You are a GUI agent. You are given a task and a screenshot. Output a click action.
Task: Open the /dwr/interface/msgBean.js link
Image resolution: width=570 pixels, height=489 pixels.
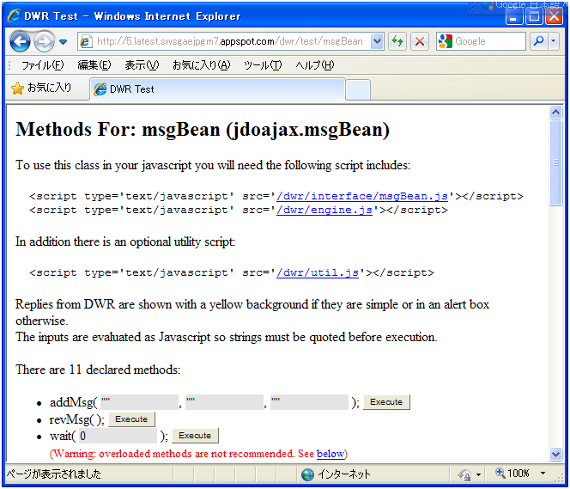(362, 197)
